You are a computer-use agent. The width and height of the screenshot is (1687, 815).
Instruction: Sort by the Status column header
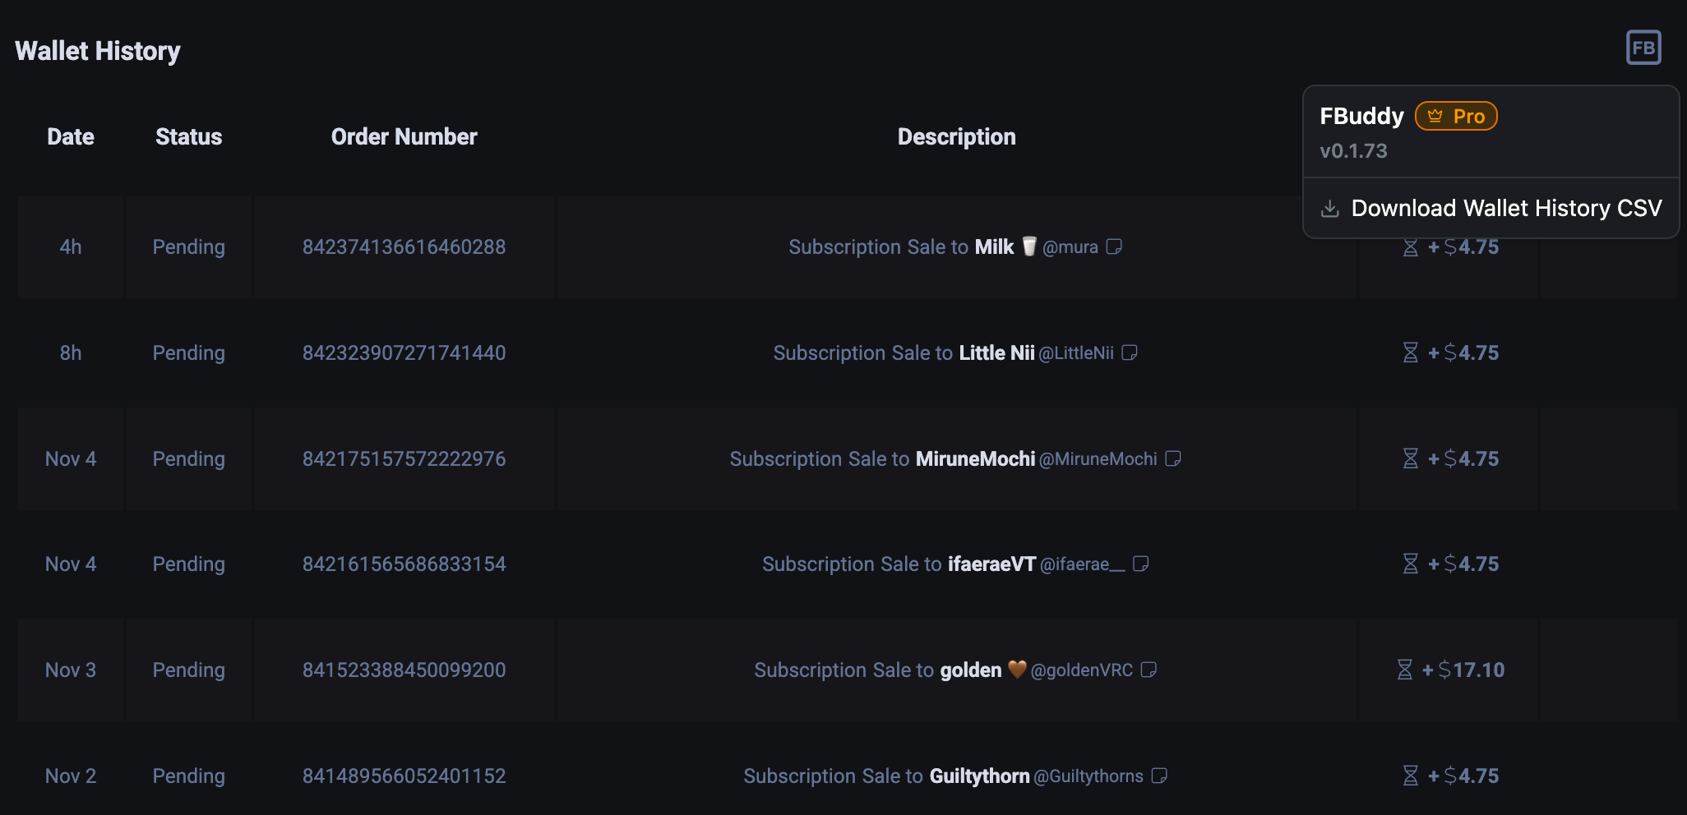(x=188, y=136)
